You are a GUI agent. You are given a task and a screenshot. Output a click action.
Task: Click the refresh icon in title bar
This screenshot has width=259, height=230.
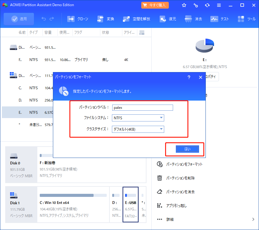pyautogui.click(x=207, y=5)
